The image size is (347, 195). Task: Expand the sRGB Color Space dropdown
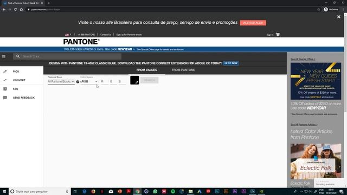click(x=89, y=82)
